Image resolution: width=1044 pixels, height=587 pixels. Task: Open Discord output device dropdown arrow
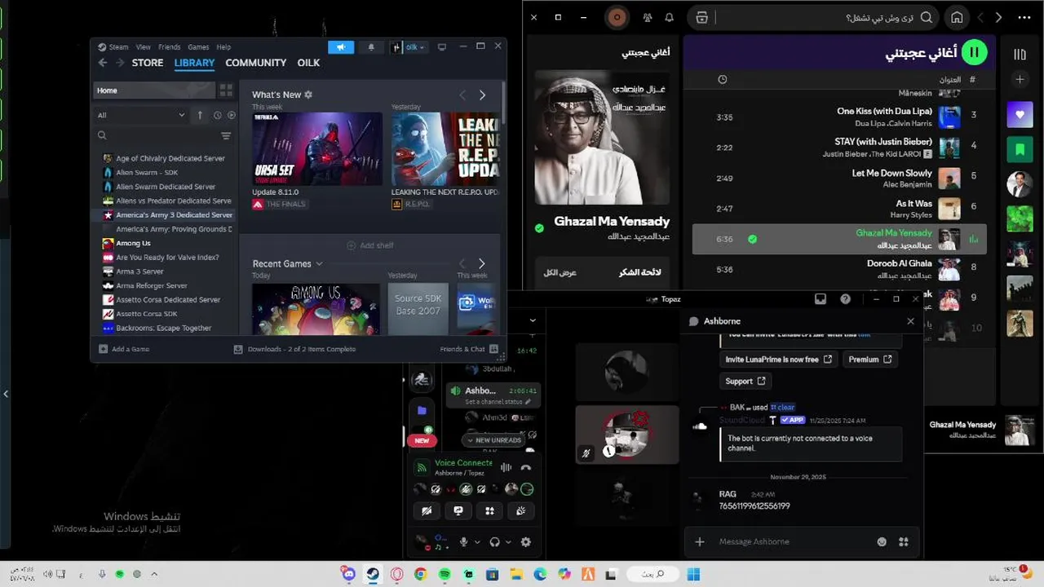coord(507,541)
